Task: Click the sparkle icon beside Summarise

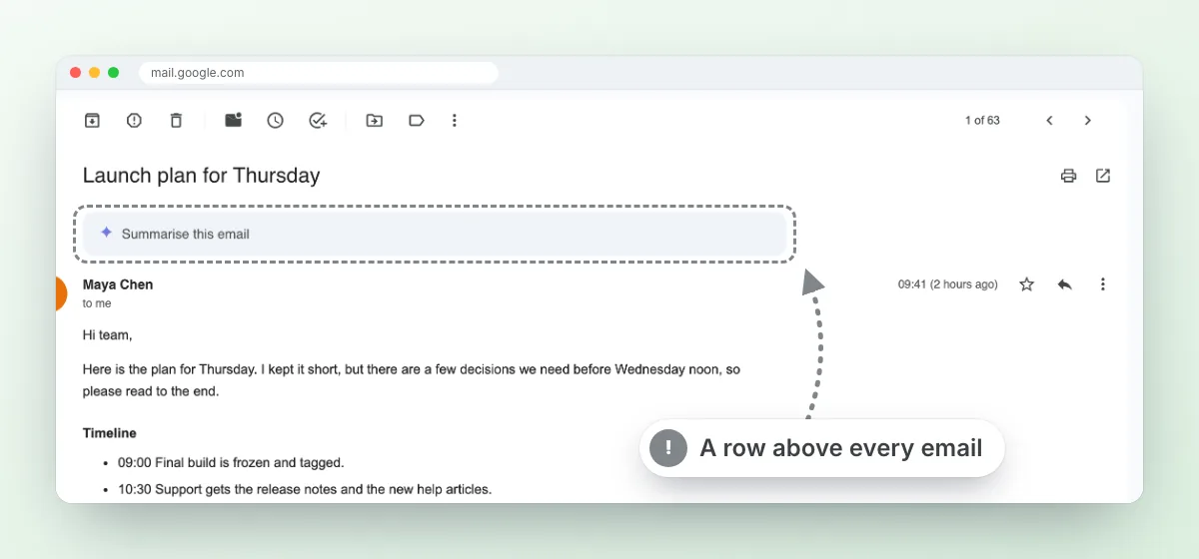Action: click(x=106, y=233)
